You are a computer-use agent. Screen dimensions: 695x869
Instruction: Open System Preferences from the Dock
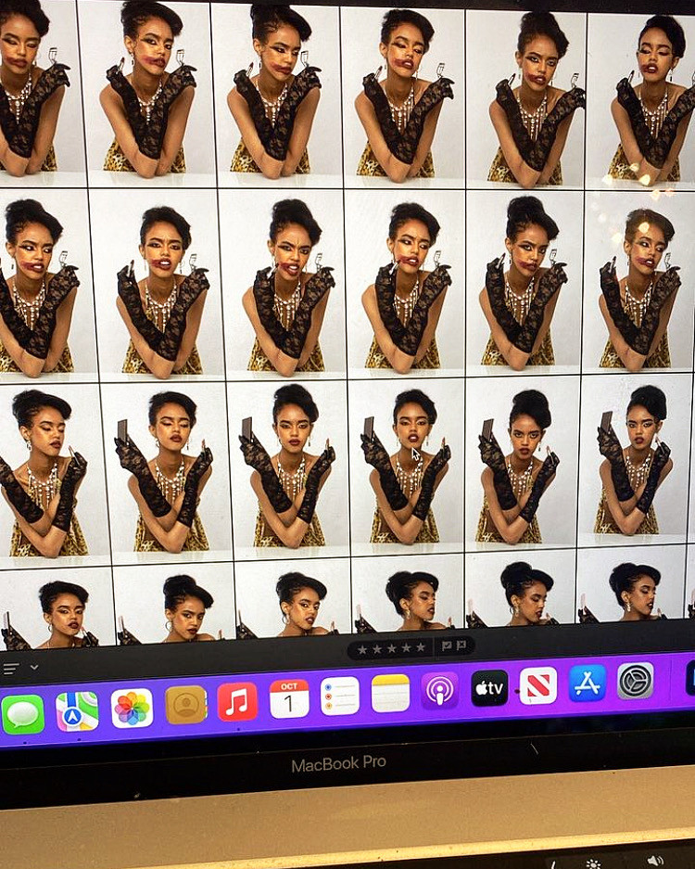click(x=636, y=680)
